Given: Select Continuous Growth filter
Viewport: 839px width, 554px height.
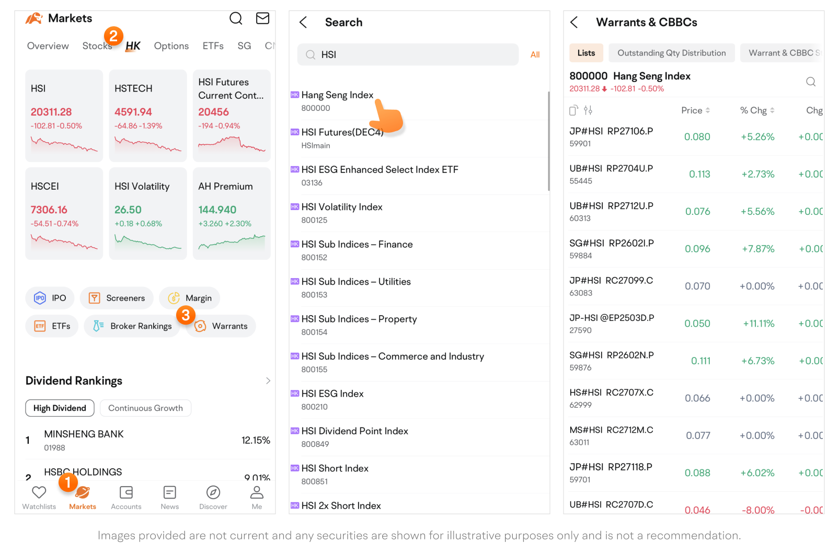Looking at the screenshot, I should pyautogui.click(x=145, y=408).
